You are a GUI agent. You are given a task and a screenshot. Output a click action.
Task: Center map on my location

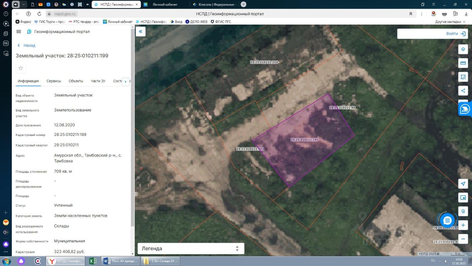pos(463,184)
